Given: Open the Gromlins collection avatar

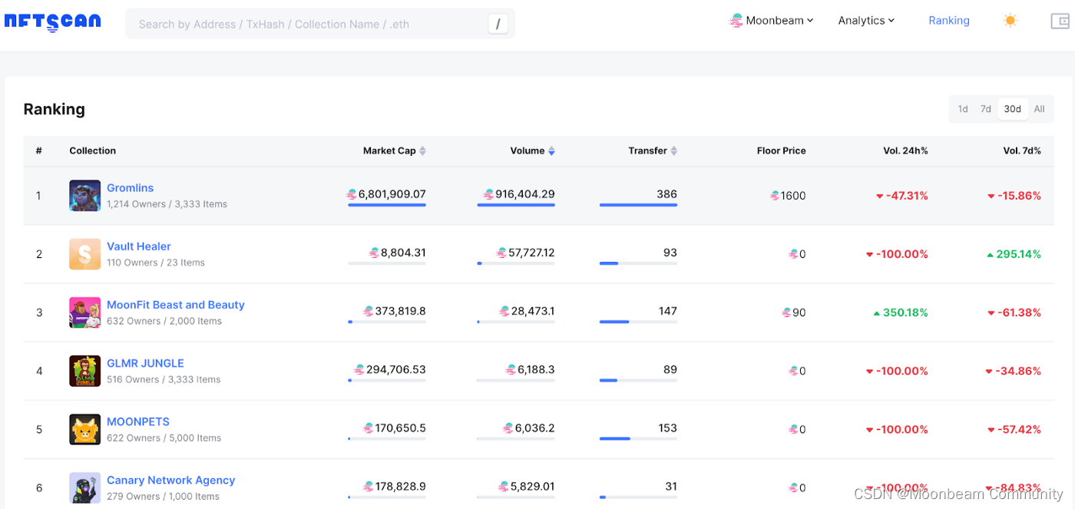Looking at the screenshot, I should 84,196.
